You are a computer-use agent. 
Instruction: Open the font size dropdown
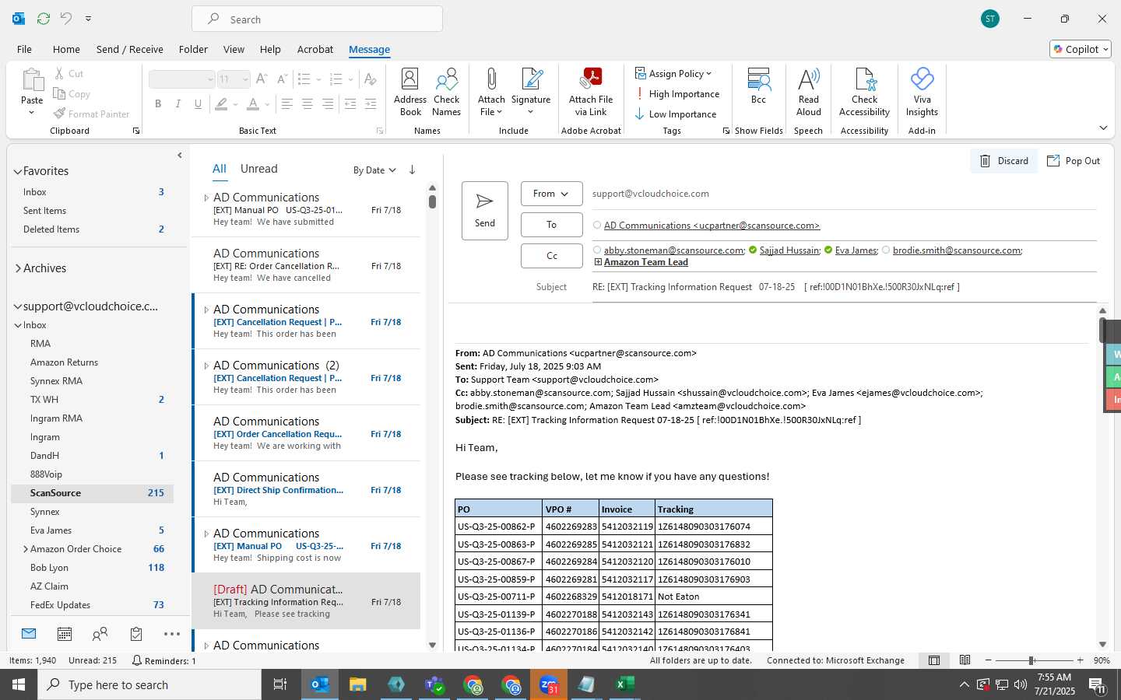click(x=245, y=79)
